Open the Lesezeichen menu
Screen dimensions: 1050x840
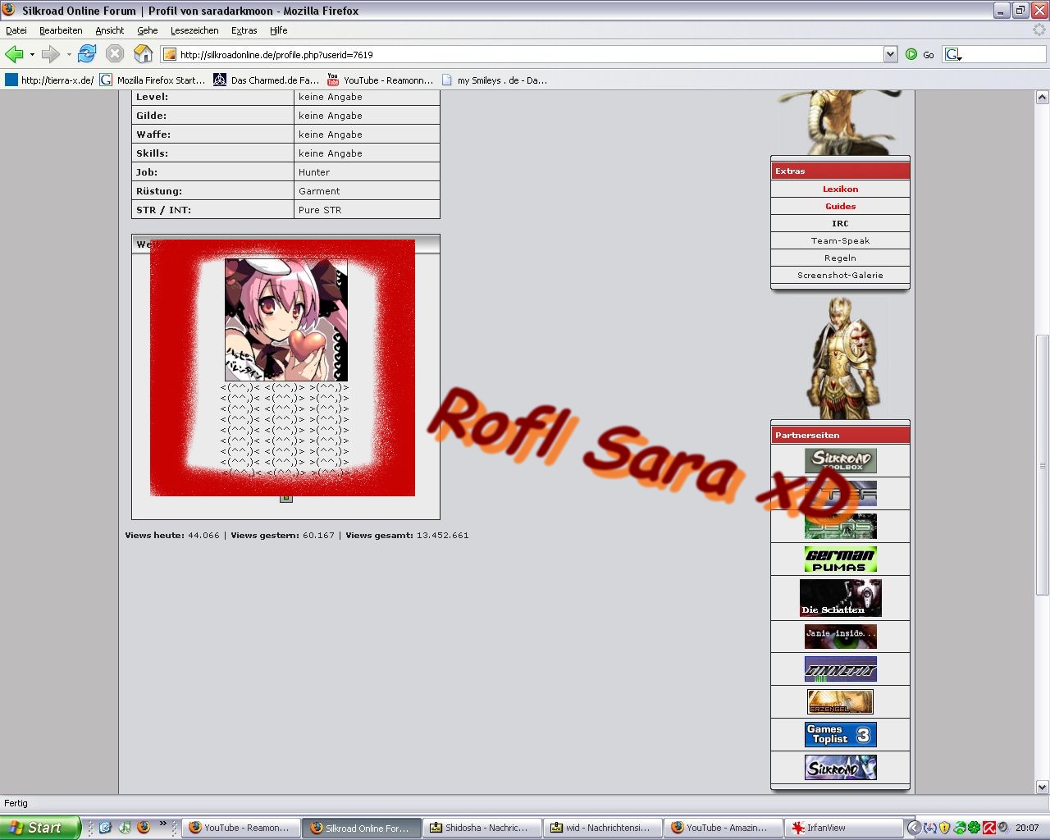(x=194, y=30)
